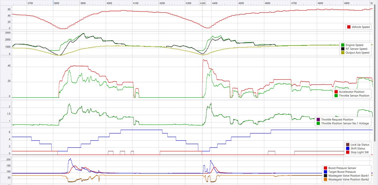Select the Accelerator Position legend label
The image size is (378, 185).
tap(352, 92)
